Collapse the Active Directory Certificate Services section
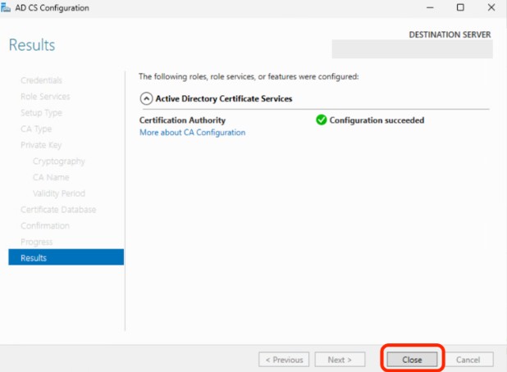The width and height of the screenshot is (507, 372). 146,98
